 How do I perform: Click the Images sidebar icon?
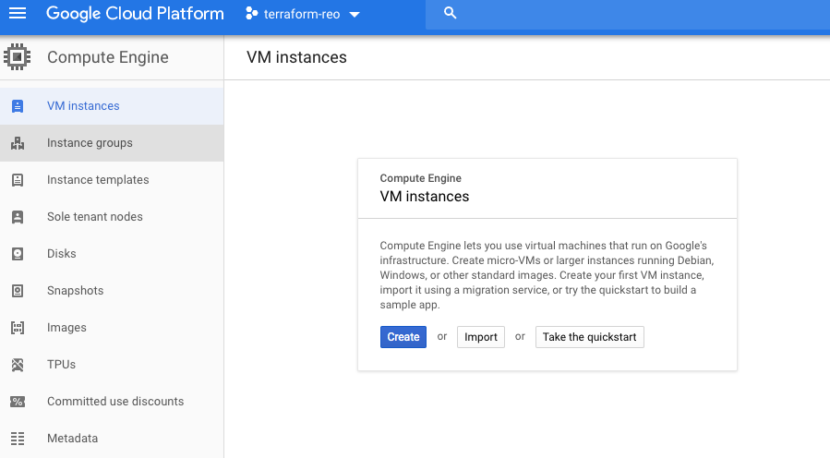18,328
